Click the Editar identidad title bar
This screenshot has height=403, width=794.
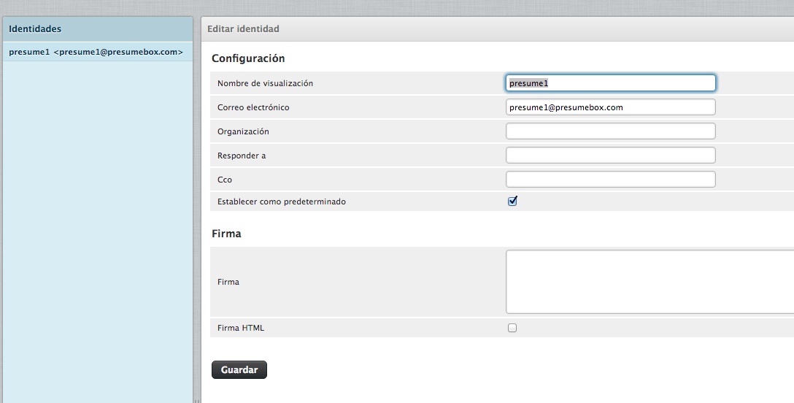(497, 29)
